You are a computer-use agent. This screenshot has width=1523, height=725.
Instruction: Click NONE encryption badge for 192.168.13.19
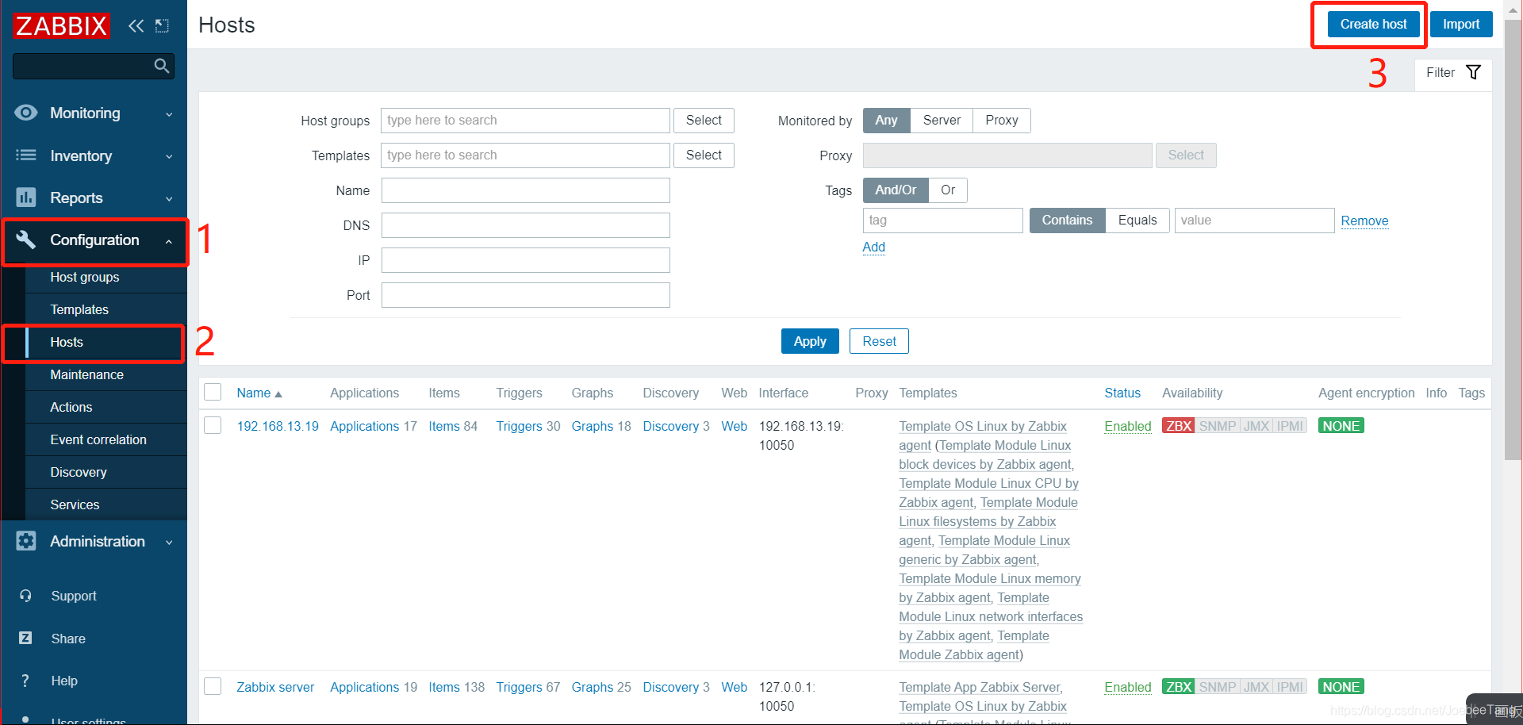pyautogui.click(x=1341, y=426)
